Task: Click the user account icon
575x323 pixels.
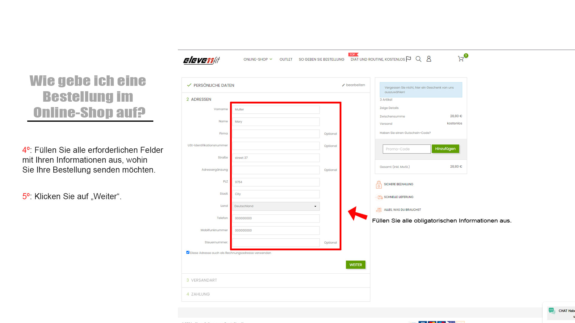Action: click(x=429, y=59)
